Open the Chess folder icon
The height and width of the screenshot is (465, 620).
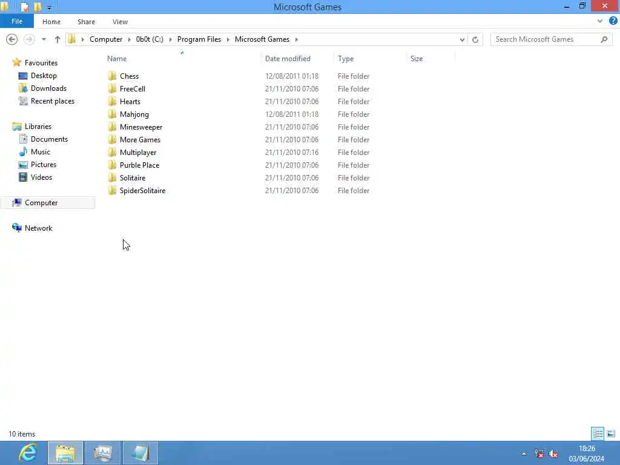(113, 76)
